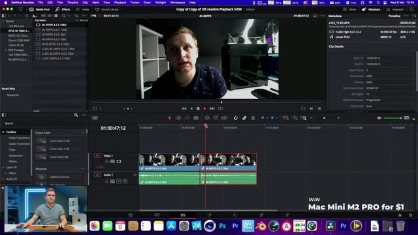Select Generators in Toolbox
The image size is (418, 235).
(16, 155)
